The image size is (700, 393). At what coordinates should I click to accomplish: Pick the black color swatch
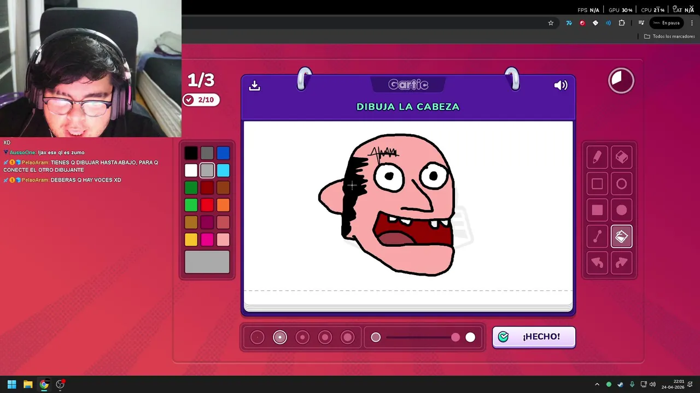coord(191,153)
